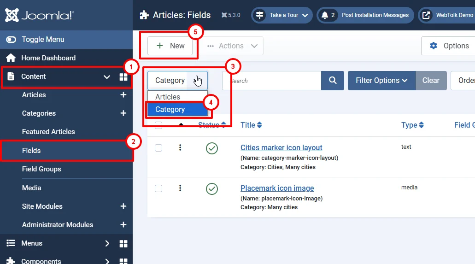Click 'media' type cell
Image resolution: width=475 pixels, height=264 pixels.
[x=409, y=188]
